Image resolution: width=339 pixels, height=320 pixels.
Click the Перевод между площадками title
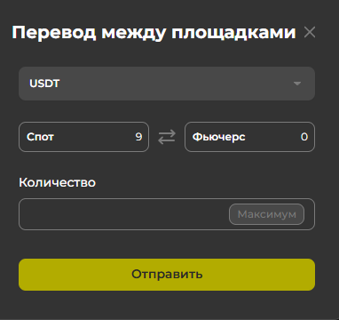click(x=154, y=33)
